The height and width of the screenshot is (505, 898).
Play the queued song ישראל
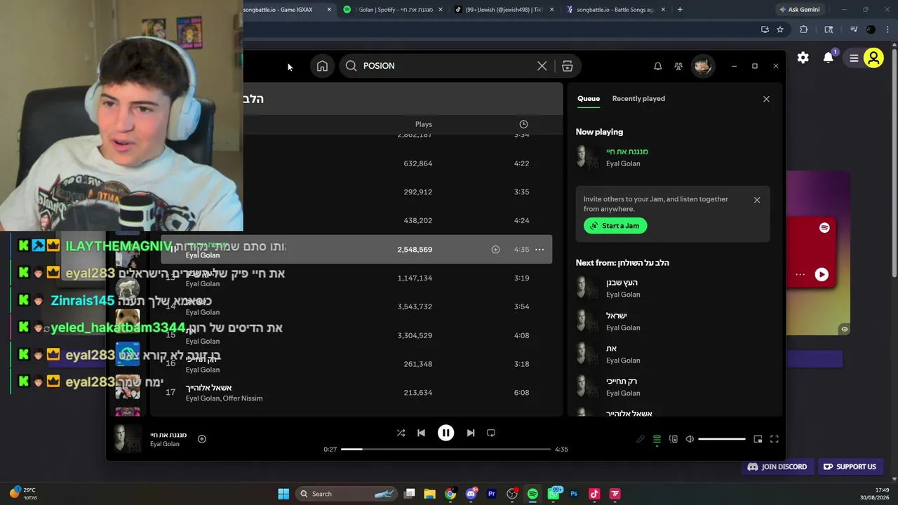coord(671,321)
